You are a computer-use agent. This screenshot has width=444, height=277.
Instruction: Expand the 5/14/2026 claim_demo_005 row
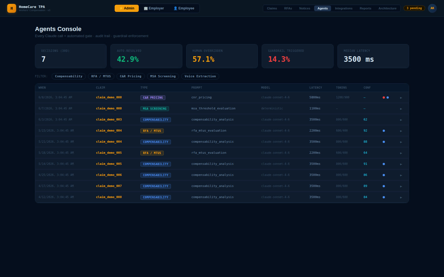pos(401,164)
